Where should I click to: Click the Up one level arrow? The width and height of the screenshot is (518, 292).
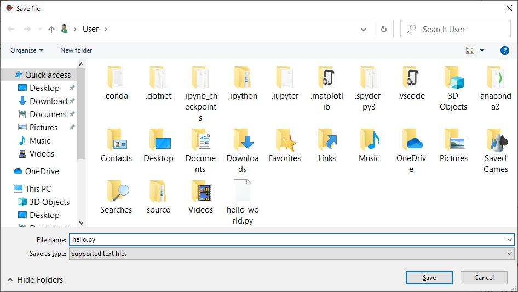(x=51, y=30)
